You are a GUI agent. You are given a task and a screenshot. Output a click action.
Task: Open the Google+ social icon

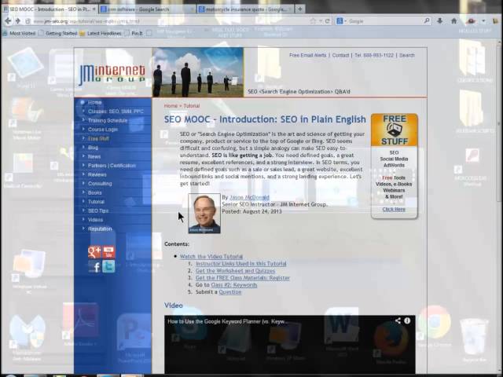94,252
